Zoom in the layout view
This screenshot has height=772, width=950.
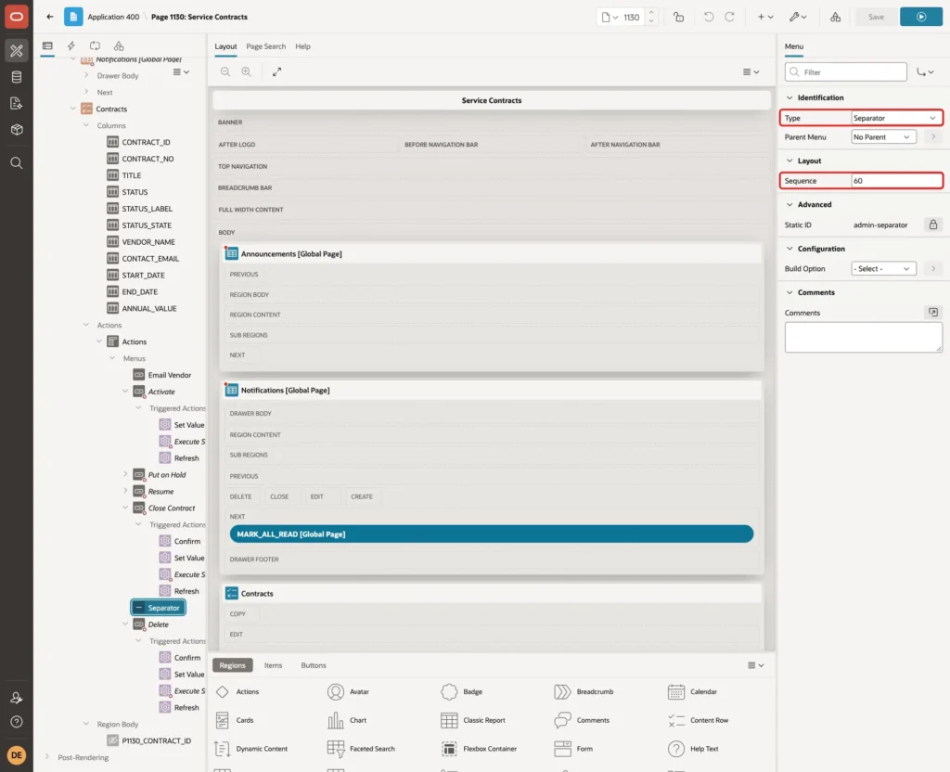247,71
